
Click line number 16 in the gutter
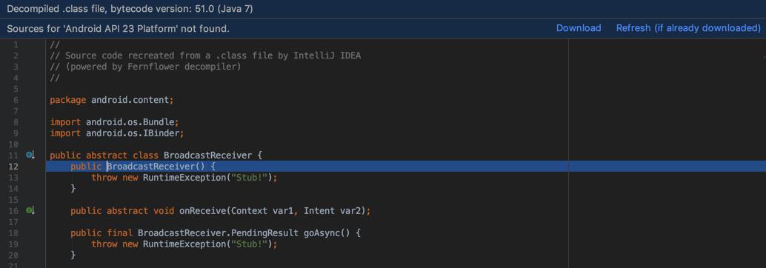click(x=13, y=210)
